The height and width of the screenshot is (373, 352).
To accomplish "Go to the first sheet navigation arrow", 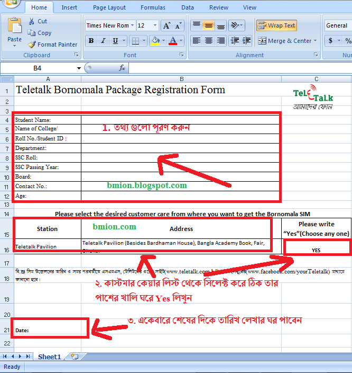I will tap(5, 357).
